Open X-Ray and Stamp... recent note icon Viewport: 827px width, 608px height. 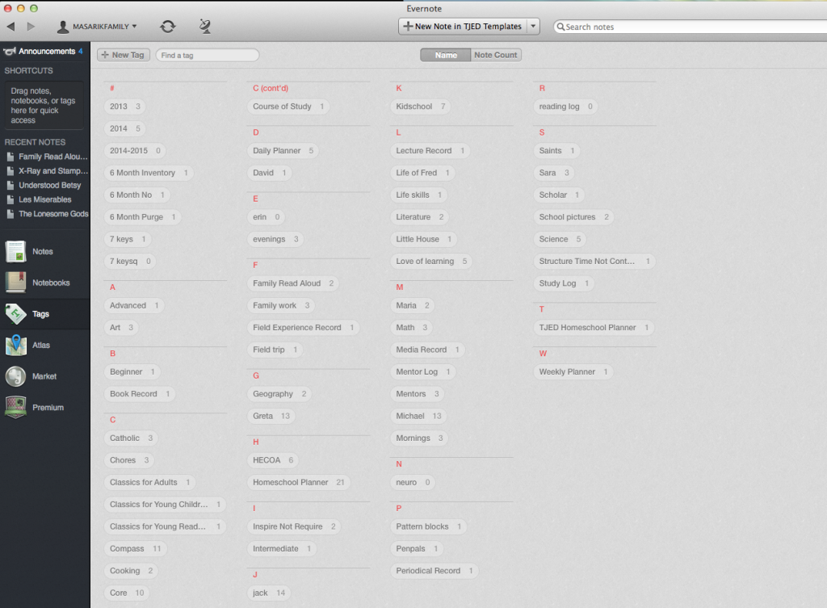click(x=10, y=171)
